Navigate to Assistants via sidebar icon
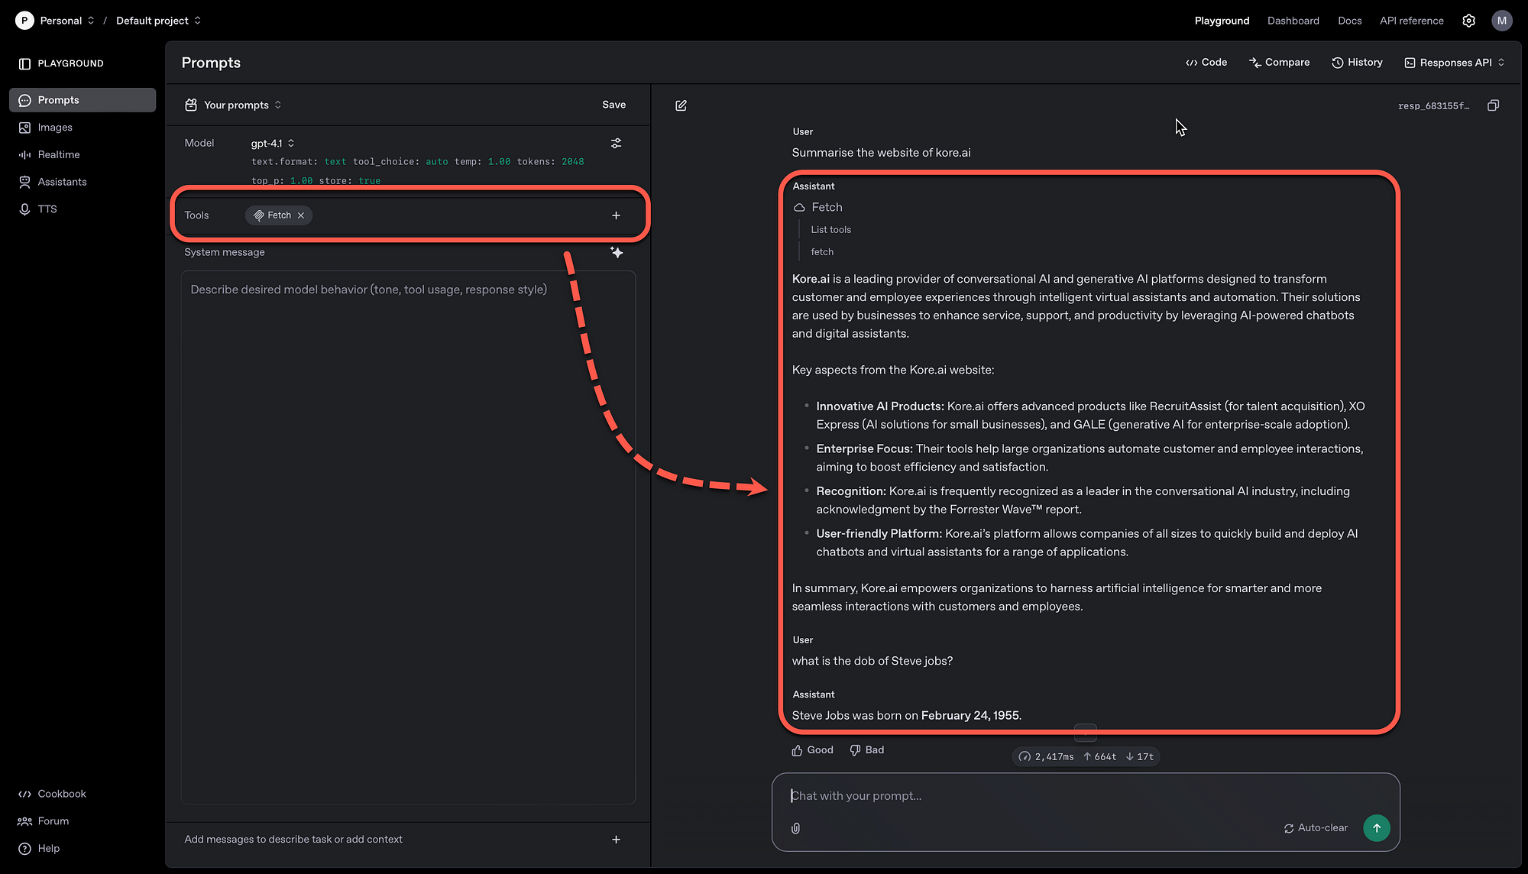The height and width of the screenshot is (874, 1528). tap(25, 181)
